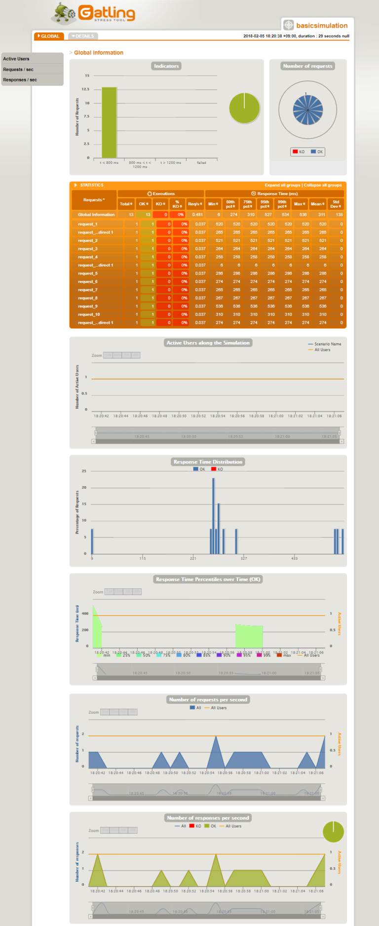This screenshot has width=379, height=926.
Task: Click the green pie beside Number of responses chart
Action: pyautogui.click(x=333, y=832)
